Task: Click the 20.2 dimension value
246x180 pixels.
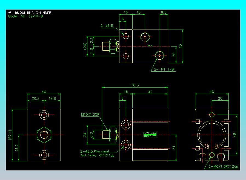Action: coord(36,98)
